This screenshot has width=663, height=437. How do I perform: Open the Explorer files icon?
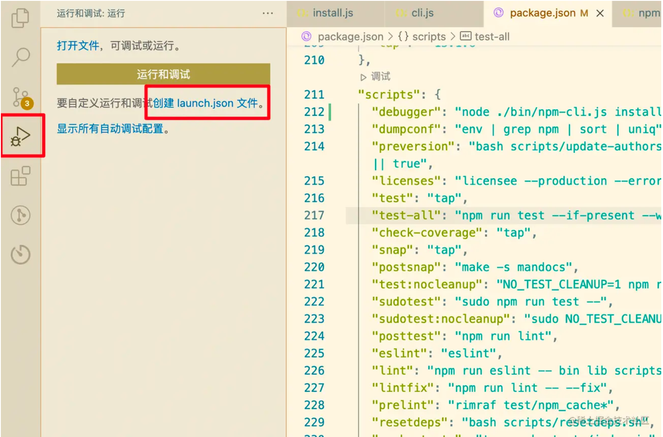pos(20,17)
